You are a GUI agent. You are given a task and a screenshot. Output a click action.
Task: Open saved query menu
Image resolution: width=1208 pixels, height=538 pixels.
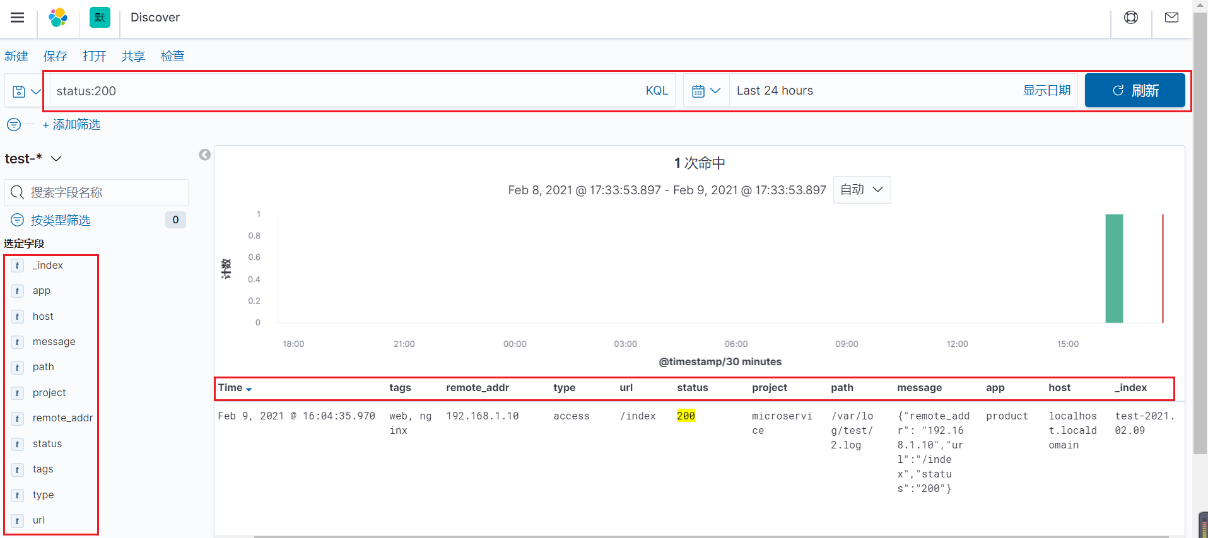26,91
